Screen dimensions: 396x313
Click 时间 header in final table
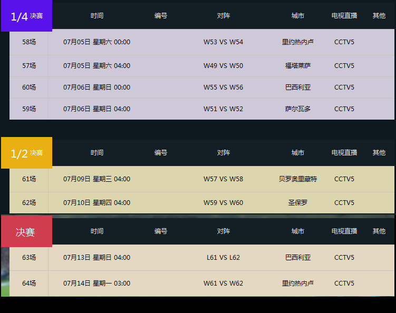coord(97,231)
